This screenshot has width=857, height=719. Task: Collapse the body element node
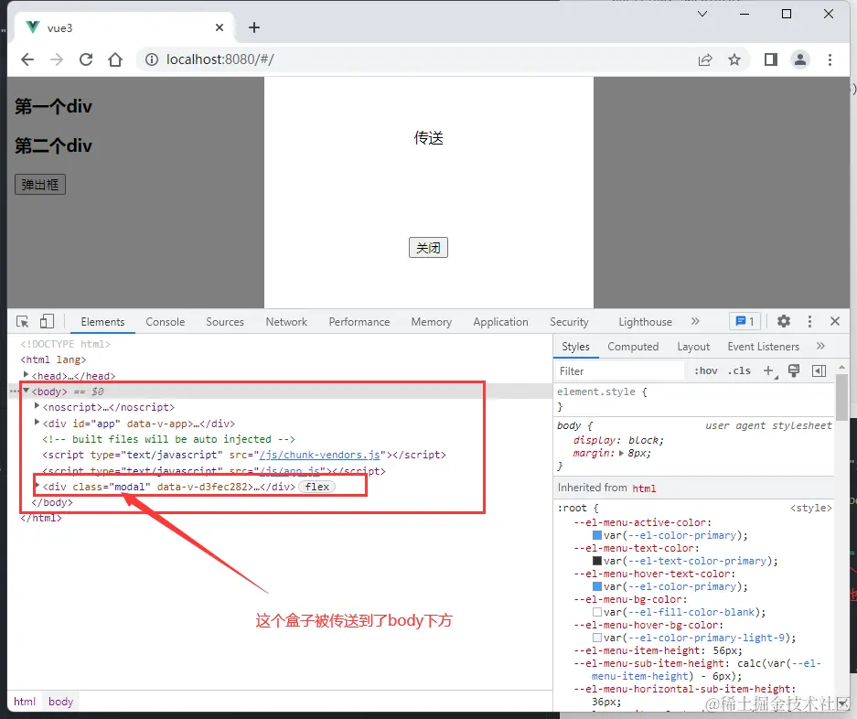tap(26, 391)
